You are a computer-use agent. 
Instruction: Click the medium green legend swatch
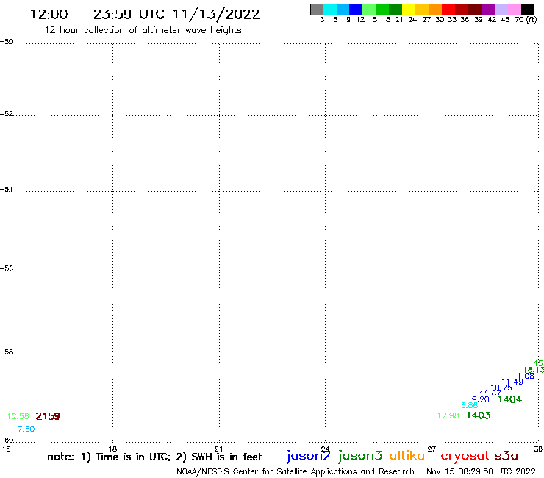pyautogui.click(x=383, y=9)
